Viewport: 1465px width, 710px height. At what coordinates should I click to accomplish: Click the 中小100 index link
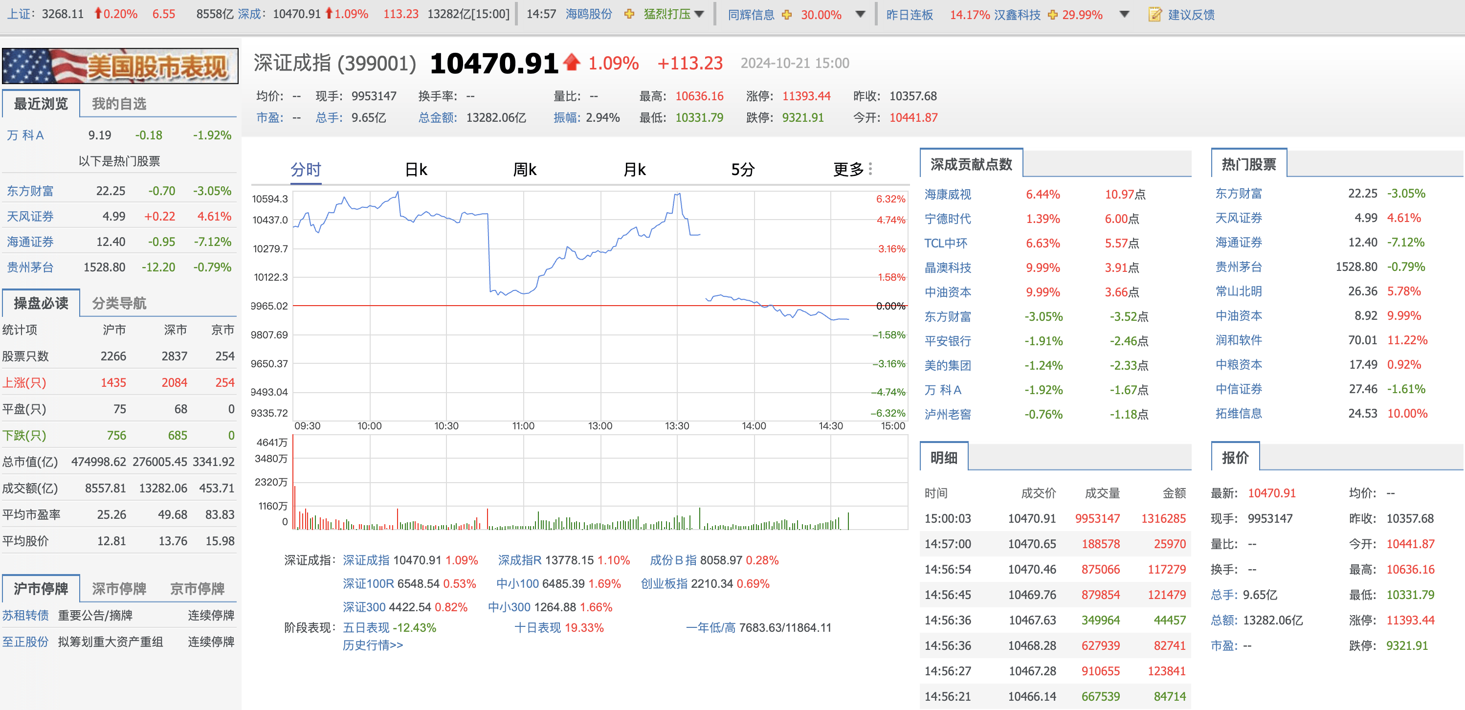tap(517, 584)
